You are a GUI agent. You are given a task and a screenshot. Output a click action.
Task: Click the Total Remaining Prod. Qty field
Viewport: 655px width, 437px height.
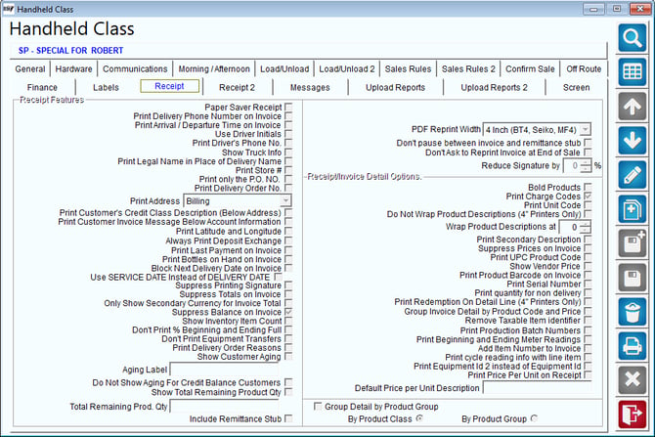tap(224, 406)
